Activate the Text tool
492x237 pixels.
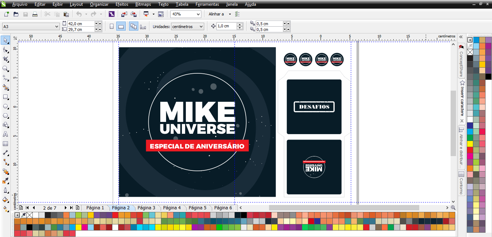pos(5,134)
